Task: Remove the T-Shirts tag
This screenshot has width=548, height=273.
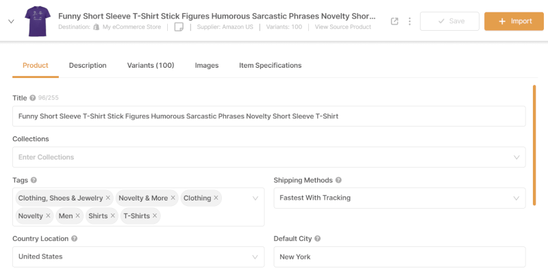Action: (155, 216)
